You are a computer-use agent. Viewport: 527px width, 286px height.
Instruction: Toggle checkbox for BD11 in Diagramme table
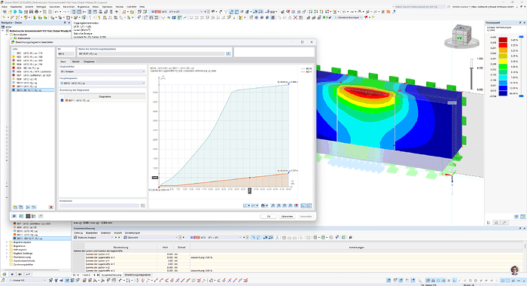(62, 101)
